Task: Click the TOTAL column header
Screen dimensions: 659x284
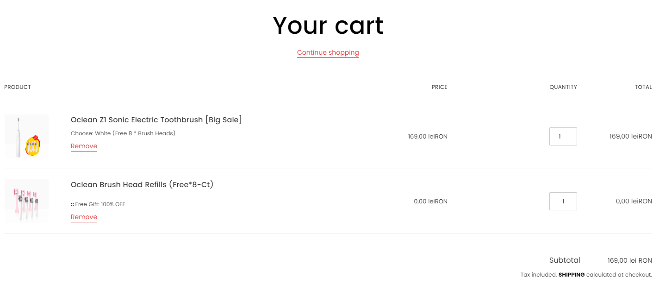Action: tap(643, 87)
